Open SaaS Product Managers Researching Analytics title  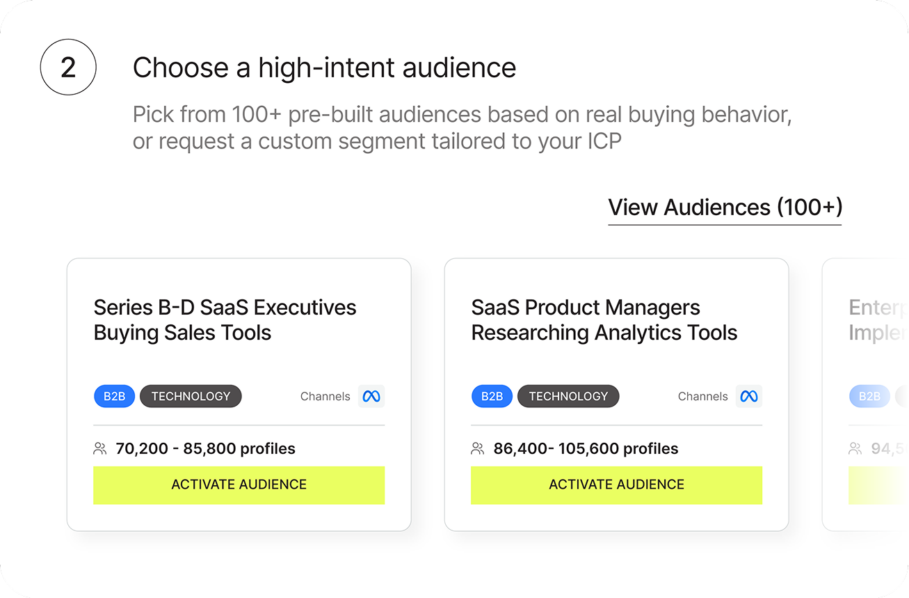(604, 320)
